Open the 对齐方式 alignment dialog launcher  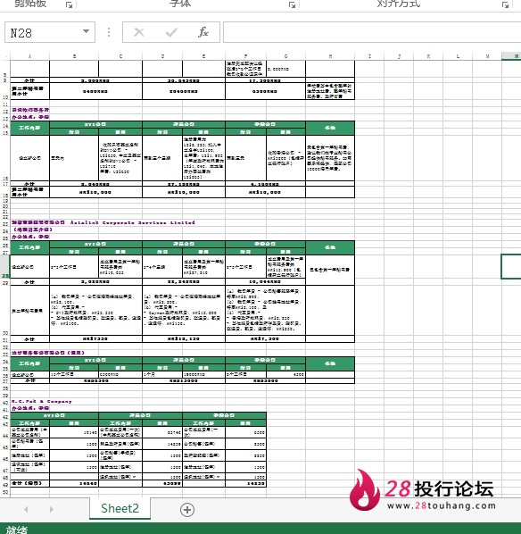tap(505, 4)
